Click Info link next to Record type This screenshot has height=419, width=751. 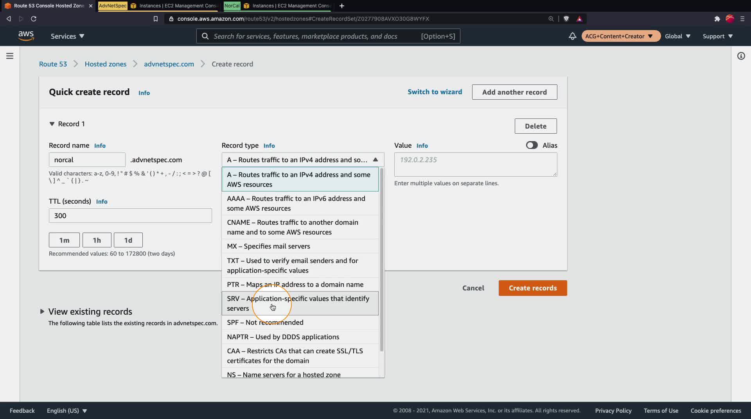pyautogui.click(x=269, y=146)
